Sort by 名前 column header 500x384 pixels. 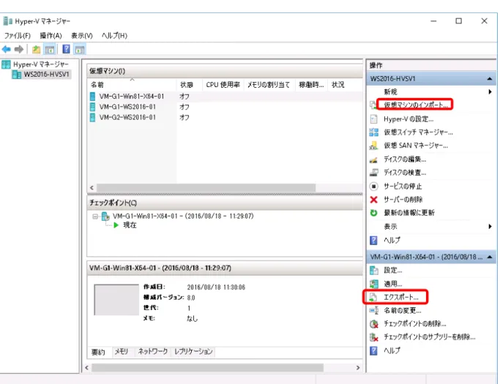[x=132, y=85]
